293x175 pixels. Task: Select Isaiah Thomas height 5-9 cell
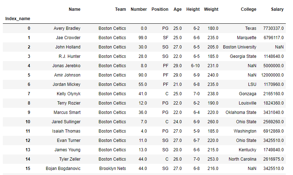coord(196,131)
